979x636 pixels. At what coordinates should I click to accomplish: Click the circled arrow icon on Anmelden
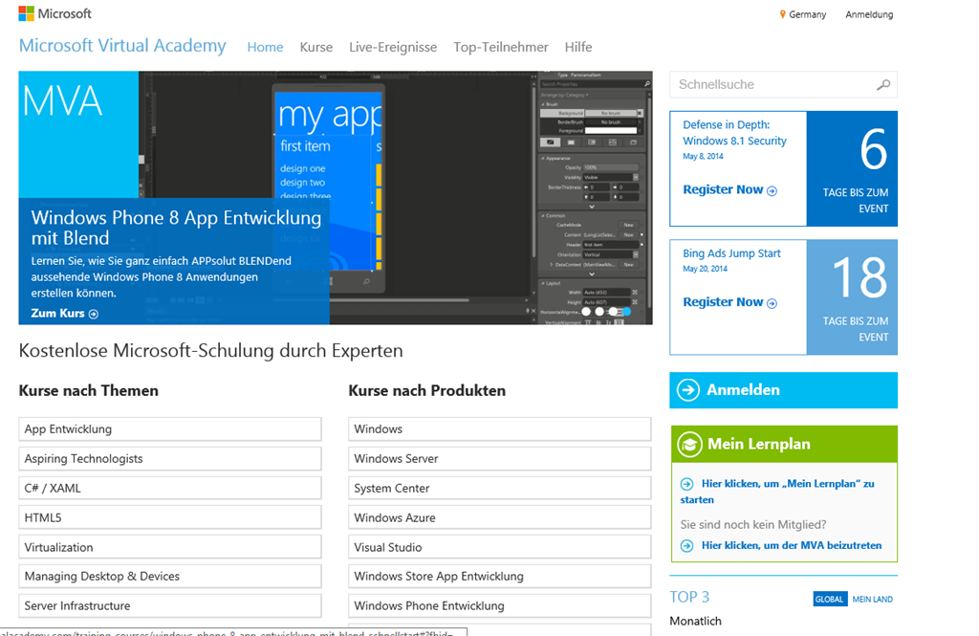[x=688, y=390]
